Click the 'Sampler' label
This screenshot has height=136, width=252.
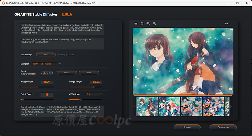tap(25, 64)
